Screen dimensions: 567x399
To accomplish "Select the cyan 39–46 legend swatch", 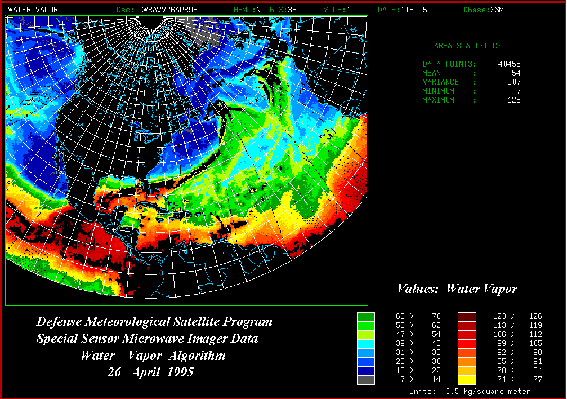I will [366, 344].
